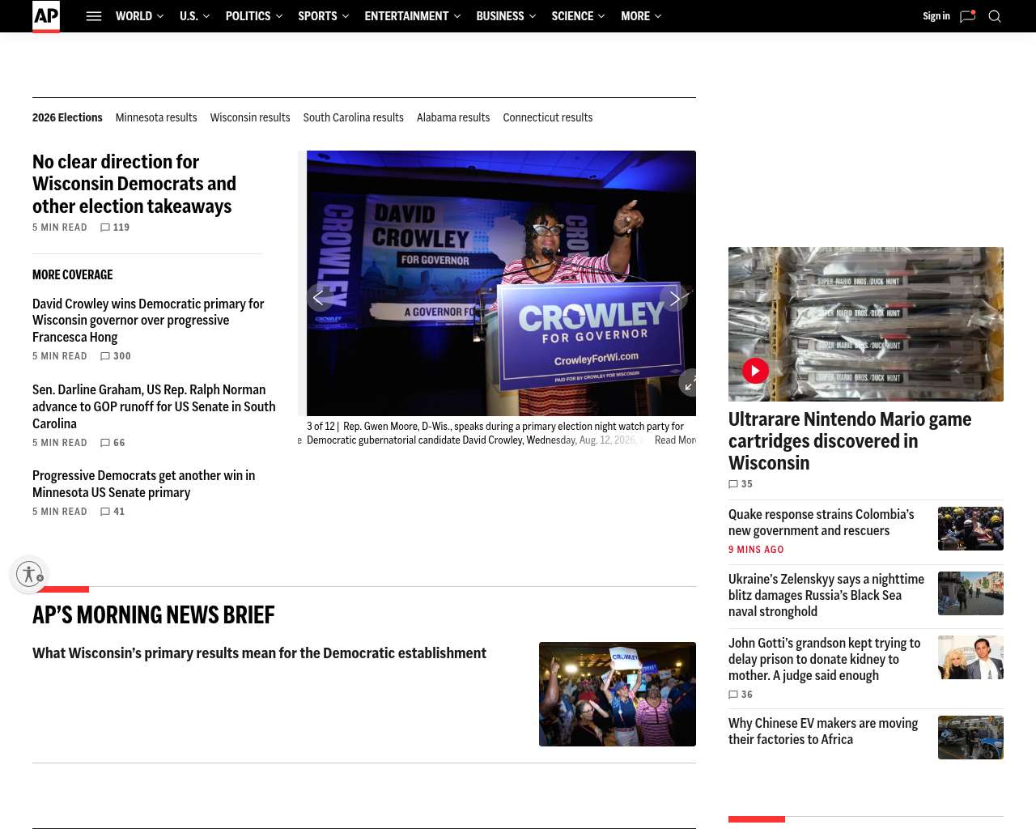Play the Nintendo cartridges video
The image size is (1036, 829).
(755, 371)
